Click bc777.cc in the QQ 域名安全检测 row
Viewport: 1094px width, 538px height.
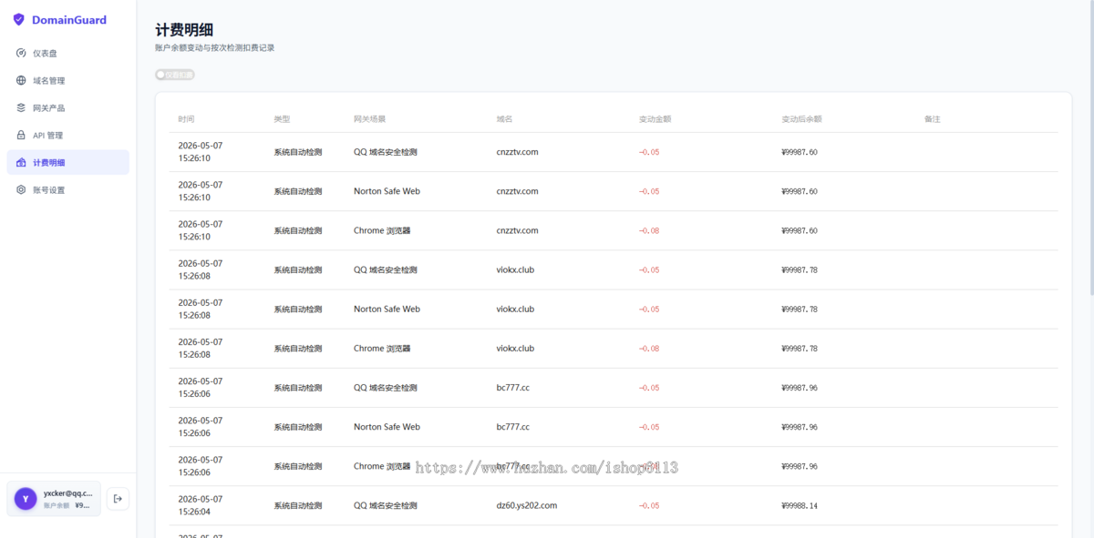512,387
